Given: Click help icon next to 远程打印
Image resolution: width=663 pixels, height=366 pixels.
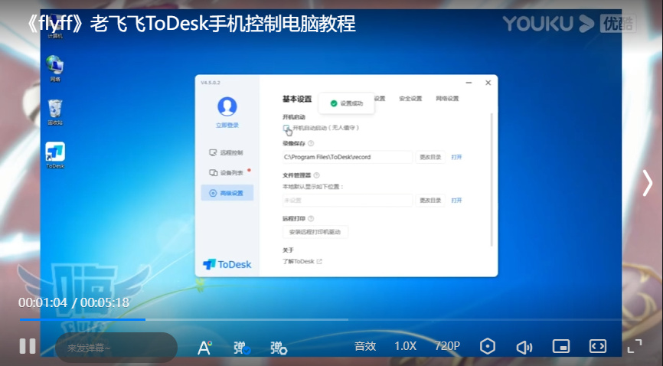Looking at the screenshot, I should (311, 219).
